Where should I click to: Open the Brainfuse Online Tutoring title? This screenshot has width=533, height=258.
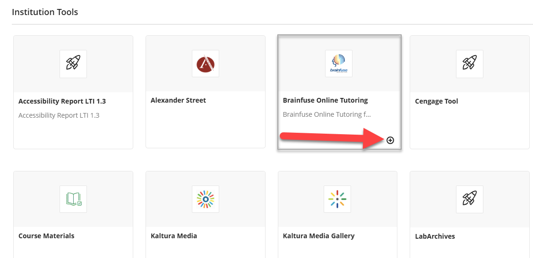pyautogui.click(x=325, y=100)
